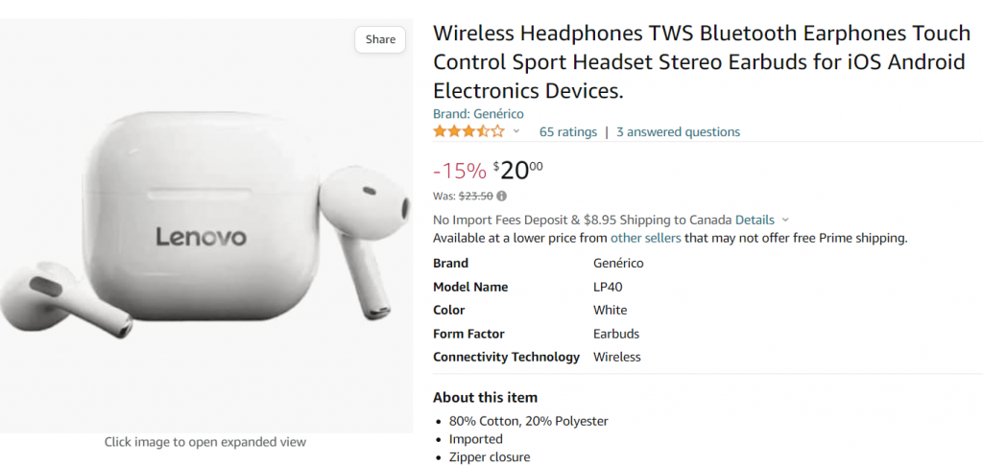Click the Connectivity Technology label
Image resolution: width=983 pixels, height=465 pixels.
[x=506, y=357]
